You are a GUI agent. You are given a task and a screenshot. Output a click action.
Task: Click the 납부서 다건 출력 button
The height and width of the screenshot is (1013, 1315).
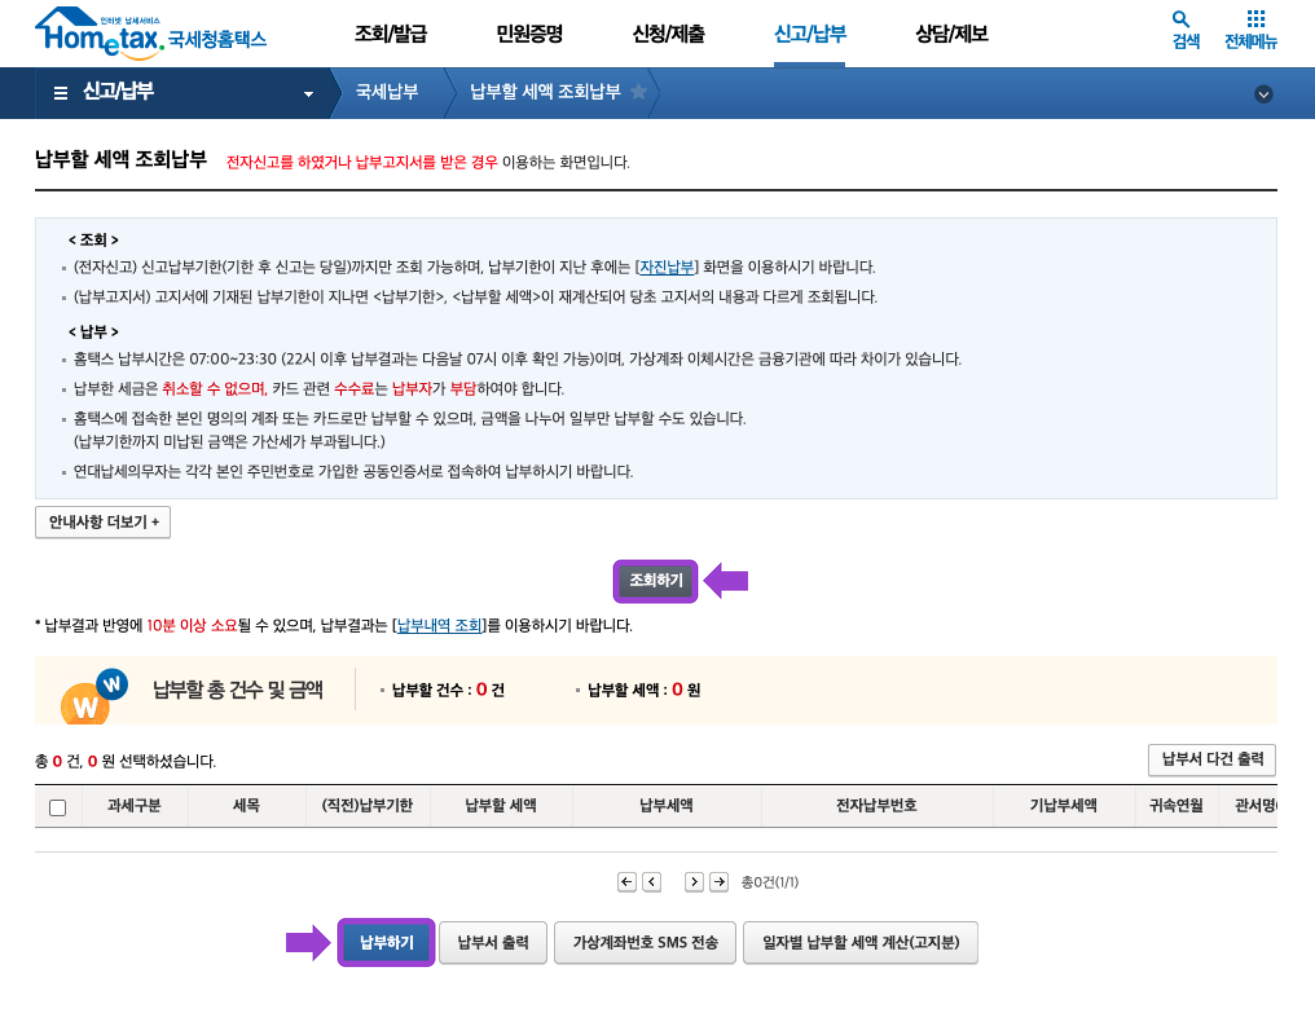coord(1212,759)
